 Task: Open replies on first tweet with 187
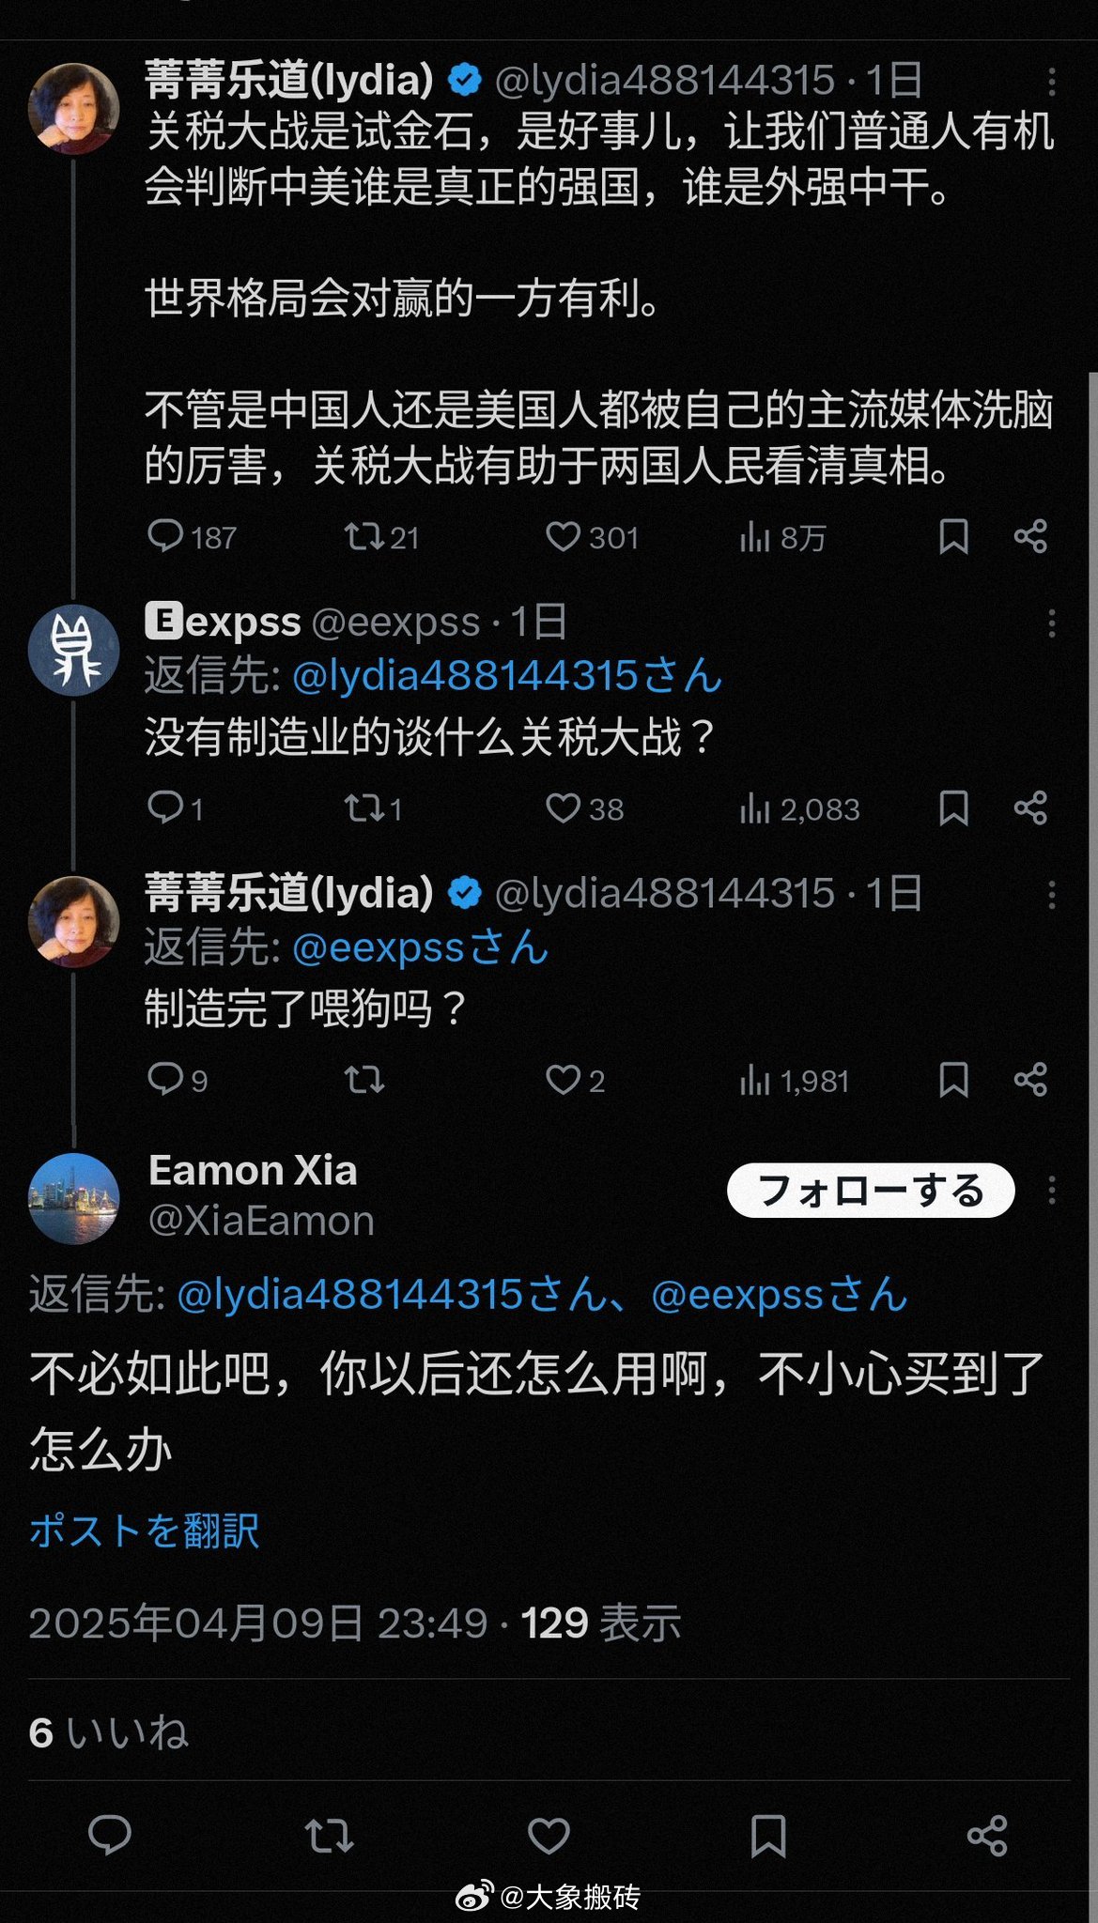click(166, 537)
